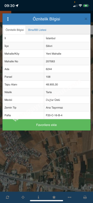The image size is (93, 203).
Task: Tap the refresh icon in bottom toolbar
Action: click(x=8, y=197)
